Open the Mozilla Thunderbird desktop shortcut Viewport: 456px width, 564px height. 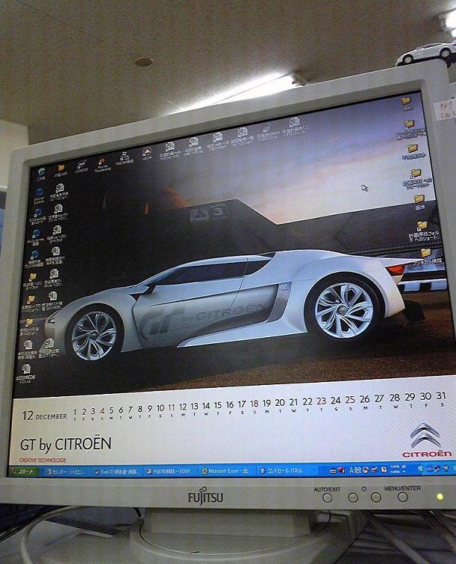(102, 166)
